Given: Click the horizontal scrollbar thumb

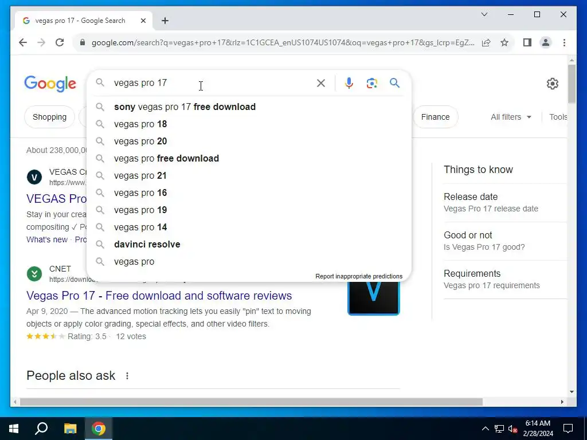Looking at the screenshot, I should [251, 402].
